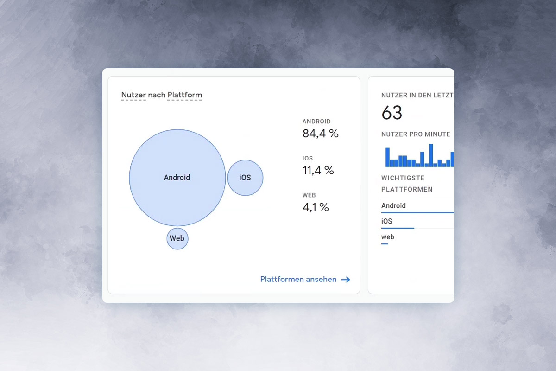The width and height of the screenshot is (556, 371).
Task: Click the IOS legend label
Action: 308,158
